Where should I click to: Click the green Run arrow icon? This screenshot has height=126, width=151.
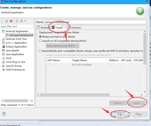point(140,11)
